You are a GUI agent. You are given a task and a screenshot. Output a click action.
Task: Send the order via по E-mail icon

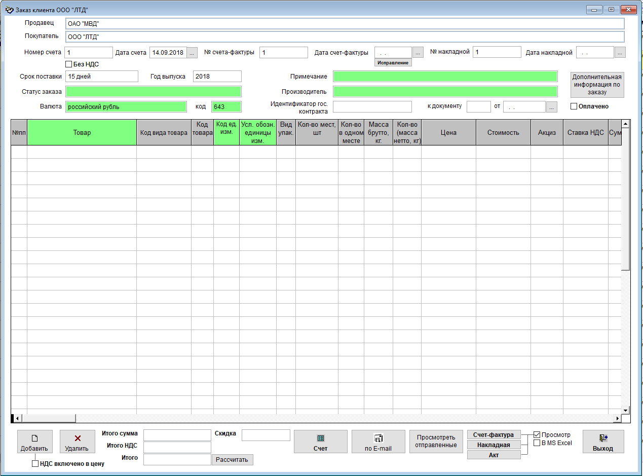click(x=378, y=438)
